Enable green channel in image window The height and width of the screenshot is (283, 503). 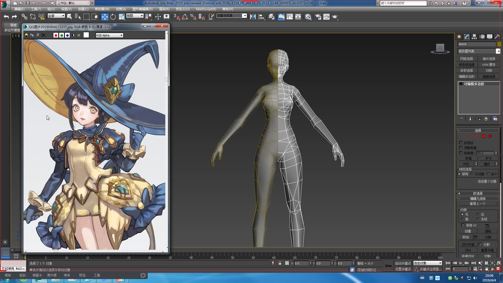click(x=62, y=35)
